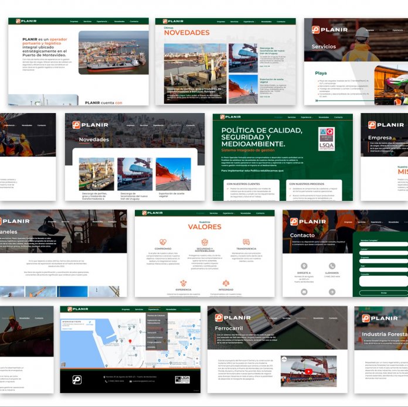Click the Celular input field
This screenshot has width=408, height=407.
coord(383,252)
